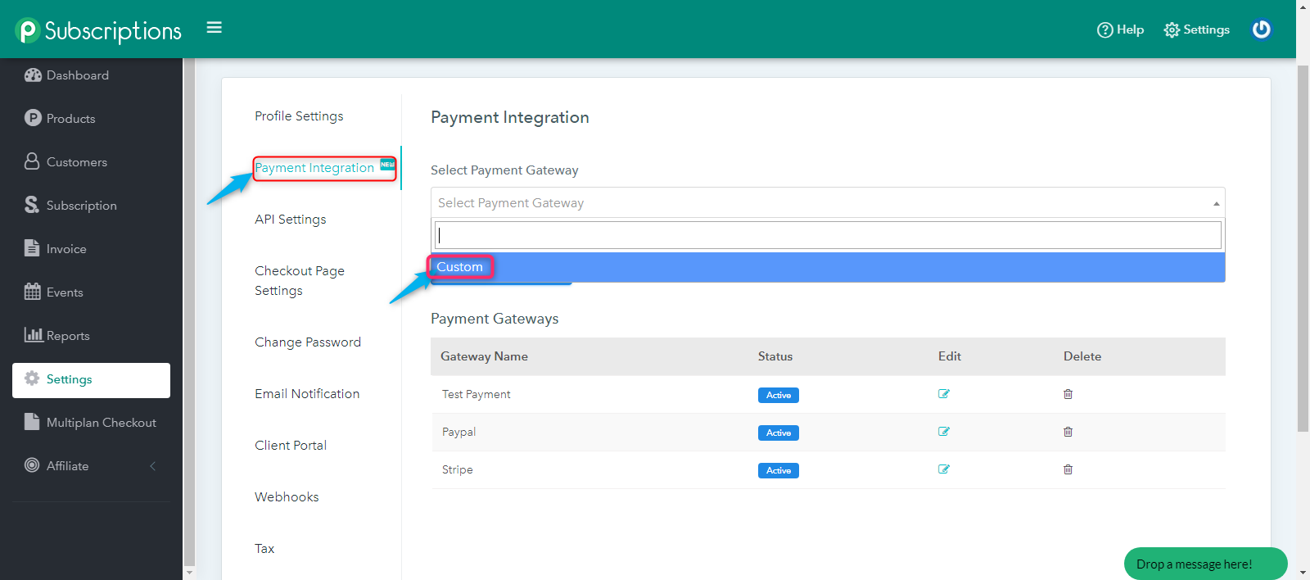Click the power logout icon
The width and height of the screenshot is (1310, 580).
tap(1262, 29)
